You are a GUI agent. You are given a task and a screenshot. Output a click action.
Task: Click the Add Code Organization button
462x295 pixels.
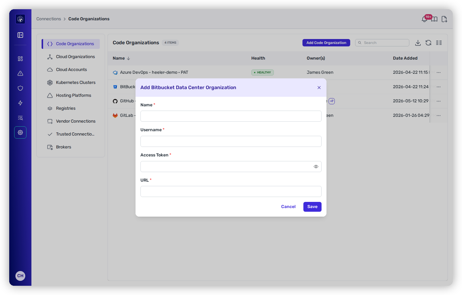pyautogui.click(x=326, y=43)
